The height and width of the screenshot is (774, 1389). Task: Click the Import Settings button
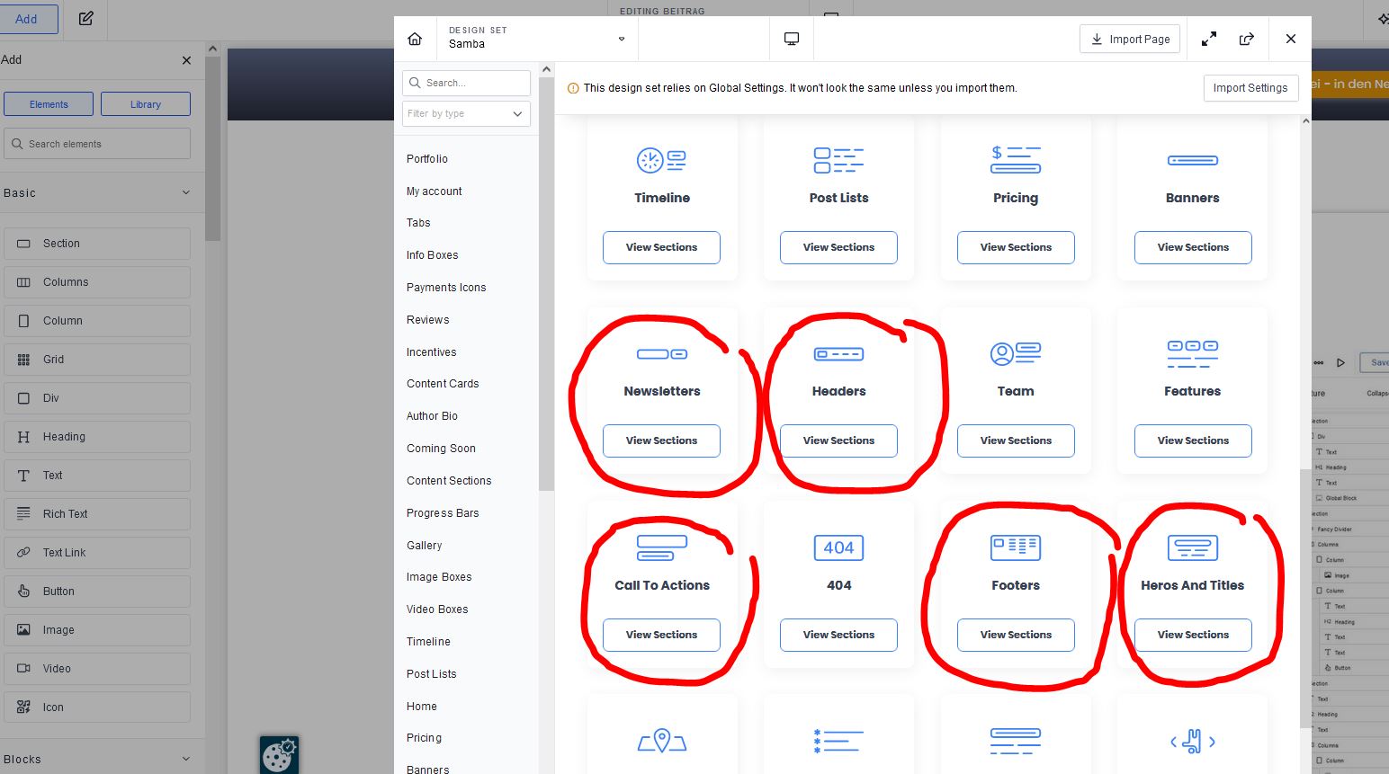1250,88
